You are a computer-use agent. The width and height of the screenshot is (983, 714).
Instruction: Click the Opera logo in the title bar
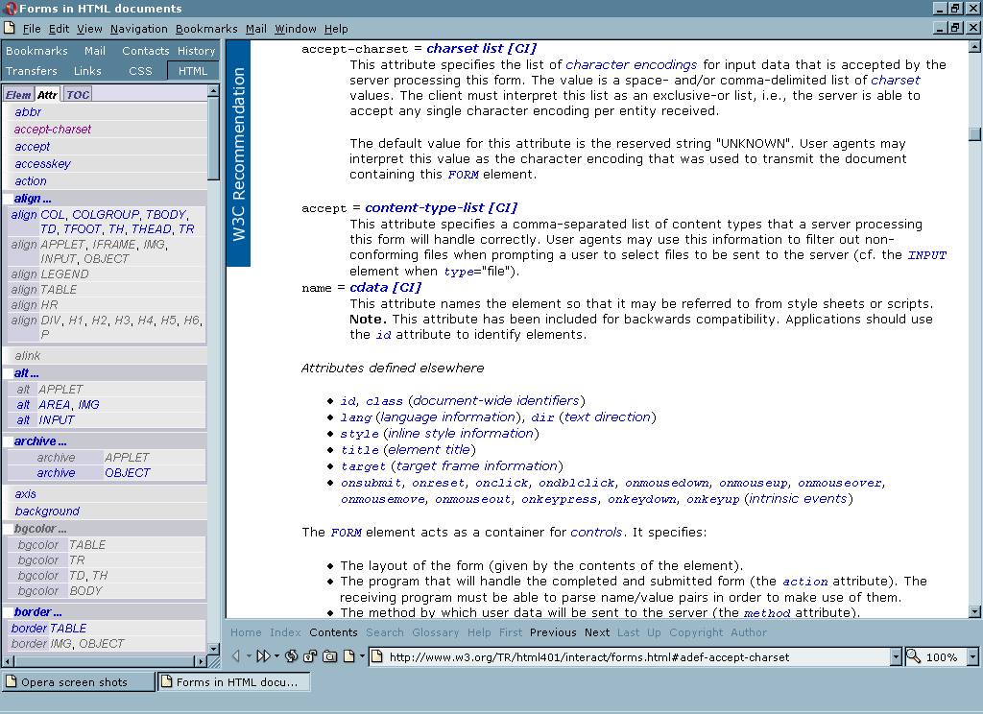pos(10,9)
